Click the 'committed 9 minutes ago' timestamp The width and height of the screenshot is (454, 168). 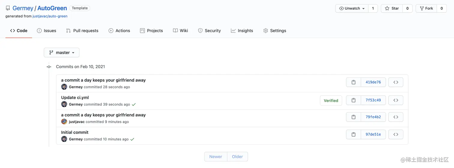tap(107, 122)
